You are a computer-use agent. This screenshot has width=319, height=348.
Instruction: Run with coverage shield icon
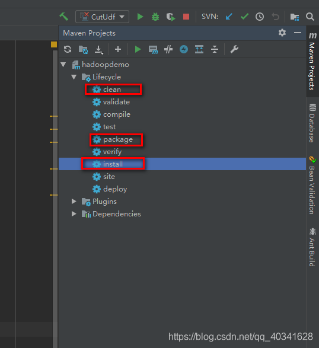[171, 17]
